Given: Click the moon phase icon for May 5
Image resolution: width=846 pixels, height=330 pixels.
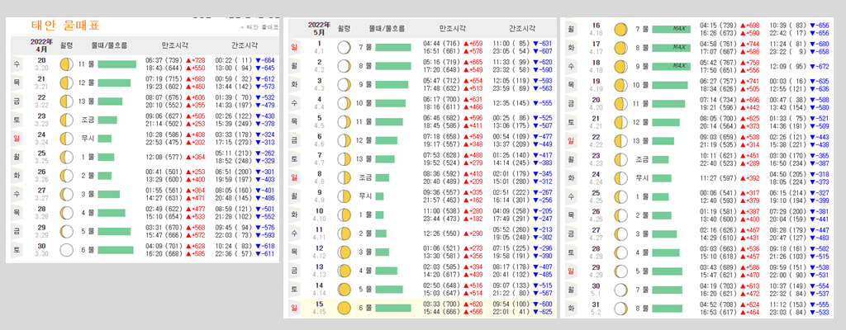Looking at the screenshot, I should point(344,121).
